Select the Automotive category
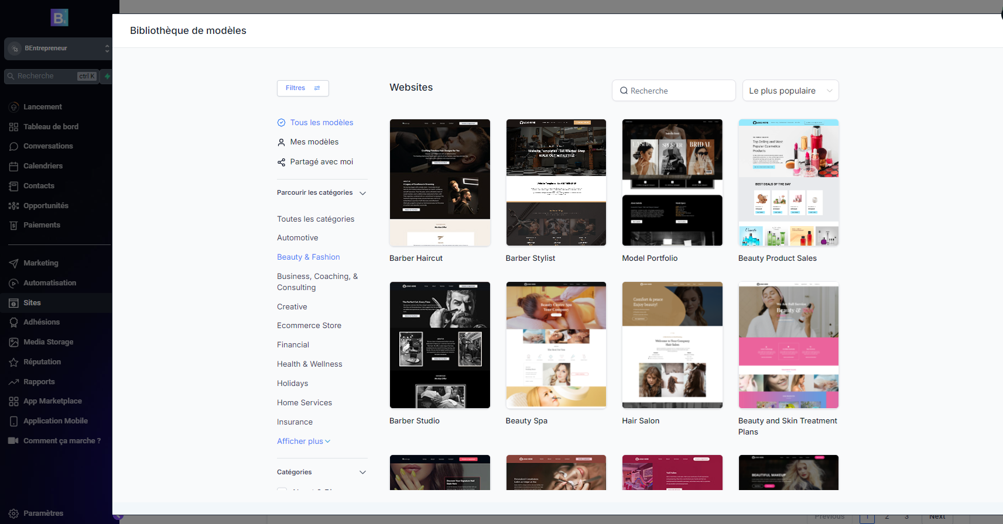 (x=297, y=238)
